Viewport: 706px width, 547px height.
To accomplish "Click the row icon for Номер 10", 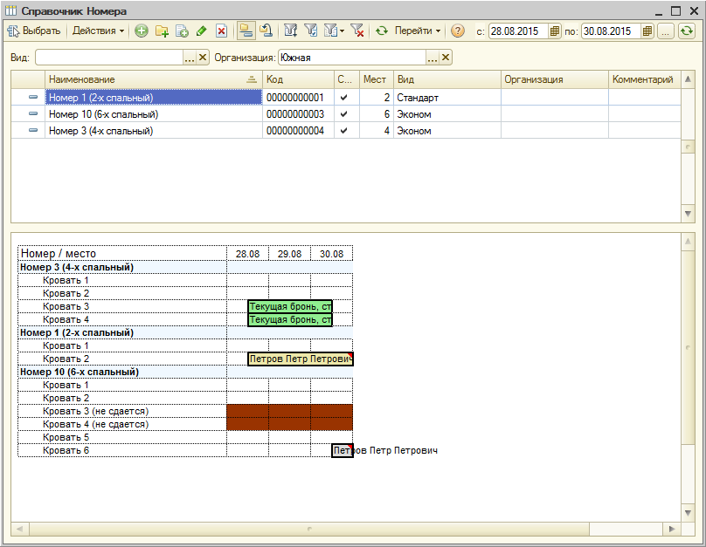I will point(33,113).
